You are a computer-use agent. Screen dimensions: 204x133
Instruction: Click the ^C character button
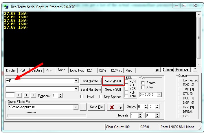point(26,95)
